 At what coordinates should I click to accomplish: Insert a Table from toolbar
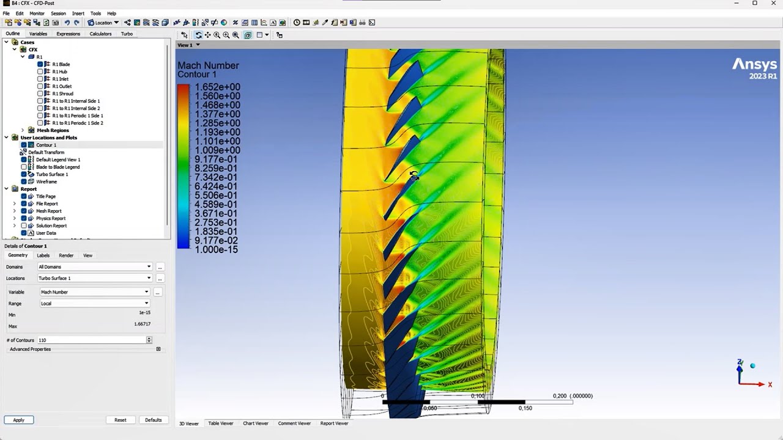tap(254, 23)
